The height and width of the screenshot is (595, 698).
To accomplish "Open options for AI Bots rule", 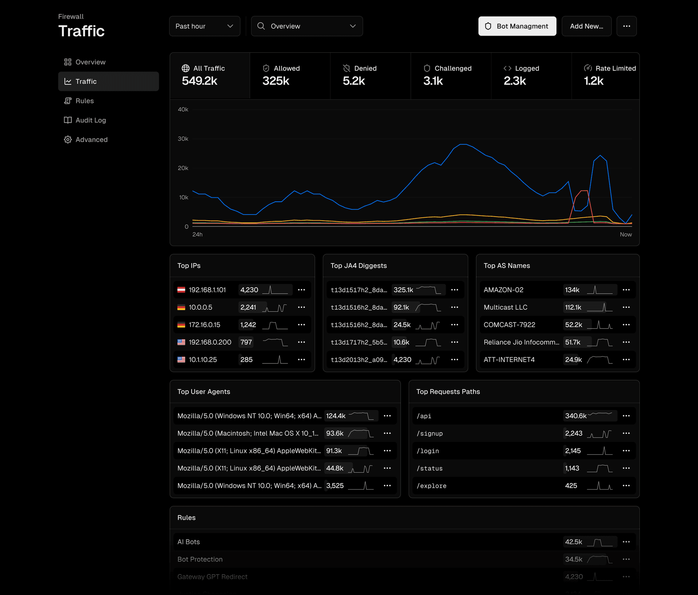I will (x=626, y=542).
